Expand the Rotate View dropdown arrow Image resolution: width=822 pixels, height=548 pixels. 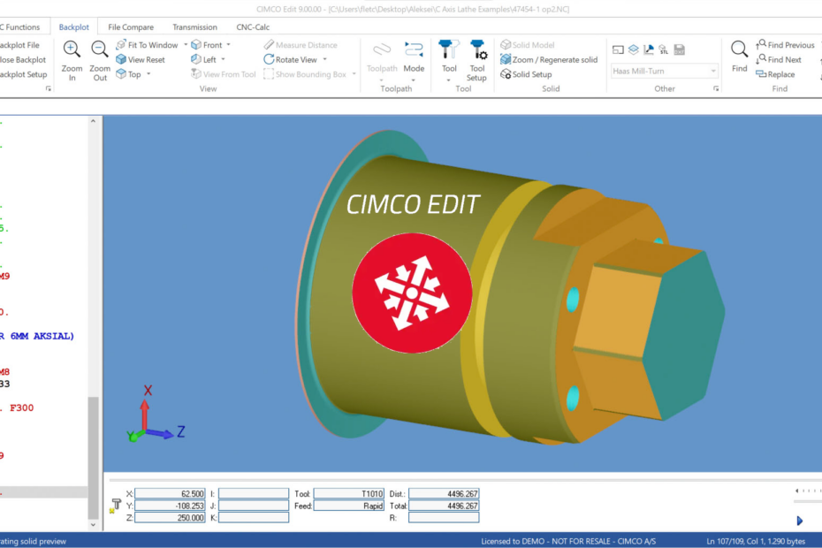(x=325, y=60)
